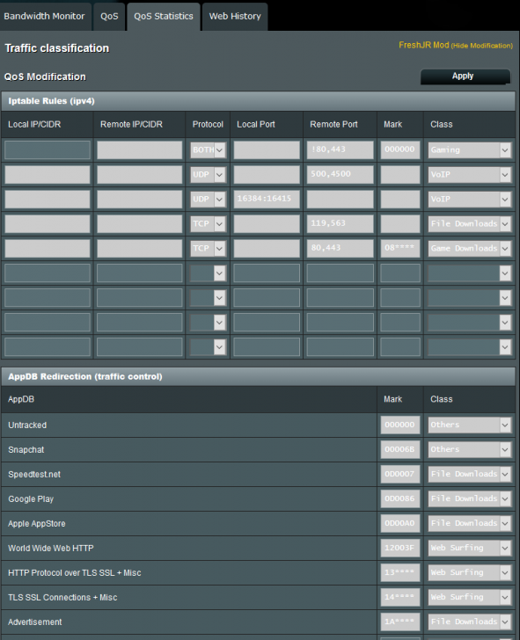
Task: Click the mark field showing 13****
Action: click(x=400, y=572)
